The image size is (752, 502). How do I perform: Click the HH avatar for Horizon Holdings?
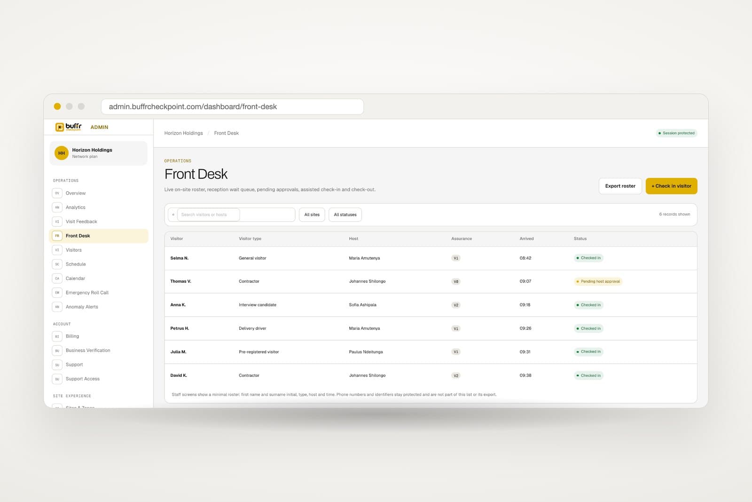tap(62, 153)
